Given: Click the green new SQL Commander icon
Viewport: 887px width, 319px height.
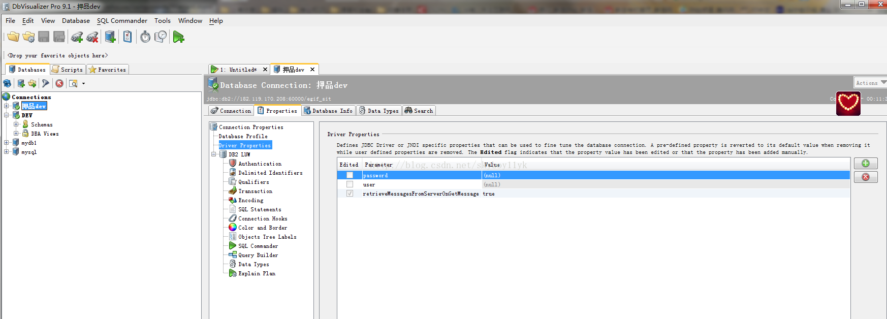Looking at the screenshot, I should point(178,37).
